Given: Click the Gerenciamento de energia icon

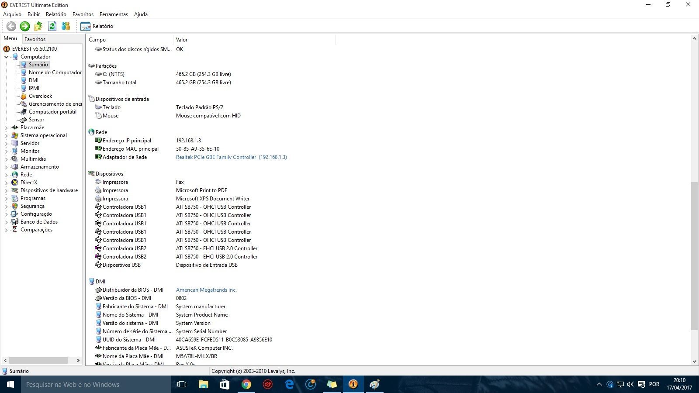Looking at the screenshot, I should 23,104.
